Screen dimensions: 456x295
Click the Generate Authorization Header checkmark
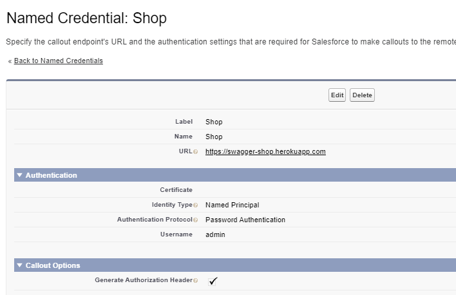213,281
